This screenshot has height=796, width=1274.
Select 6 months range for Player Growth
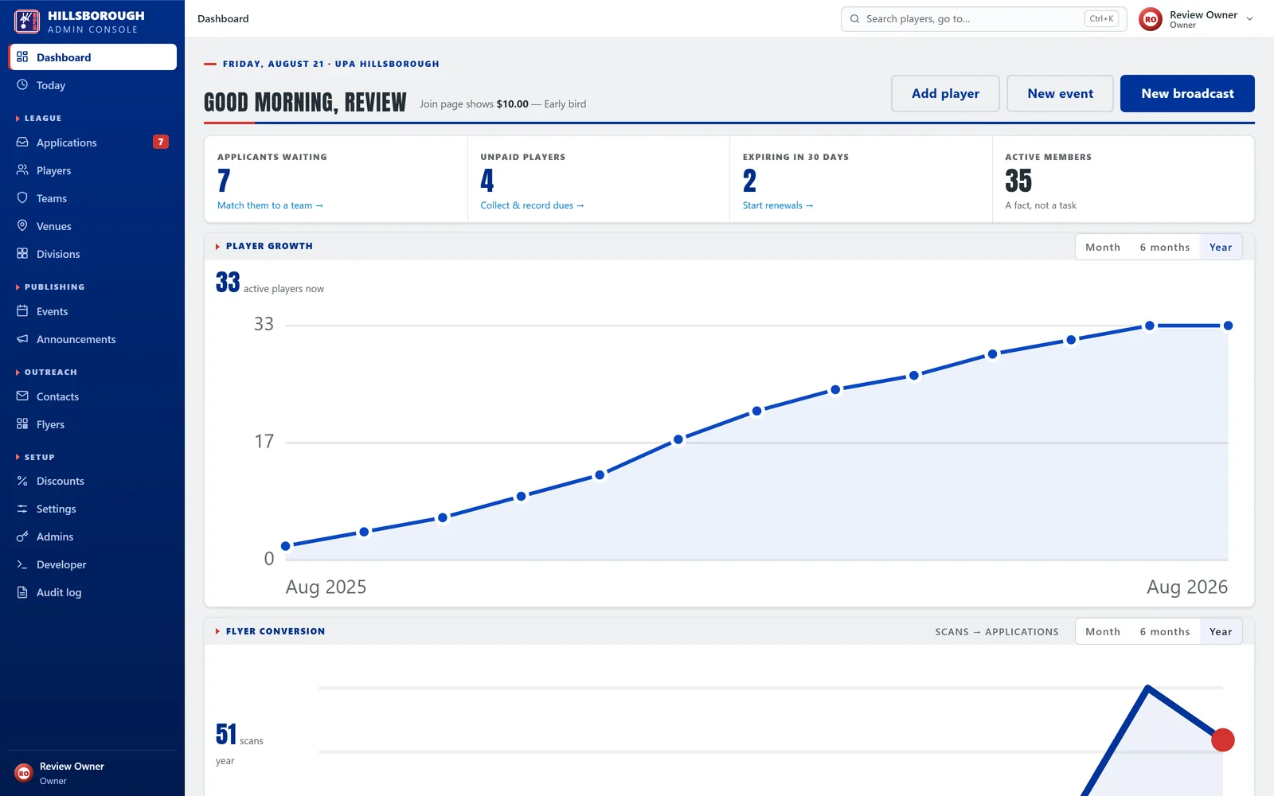[1165, 248]
